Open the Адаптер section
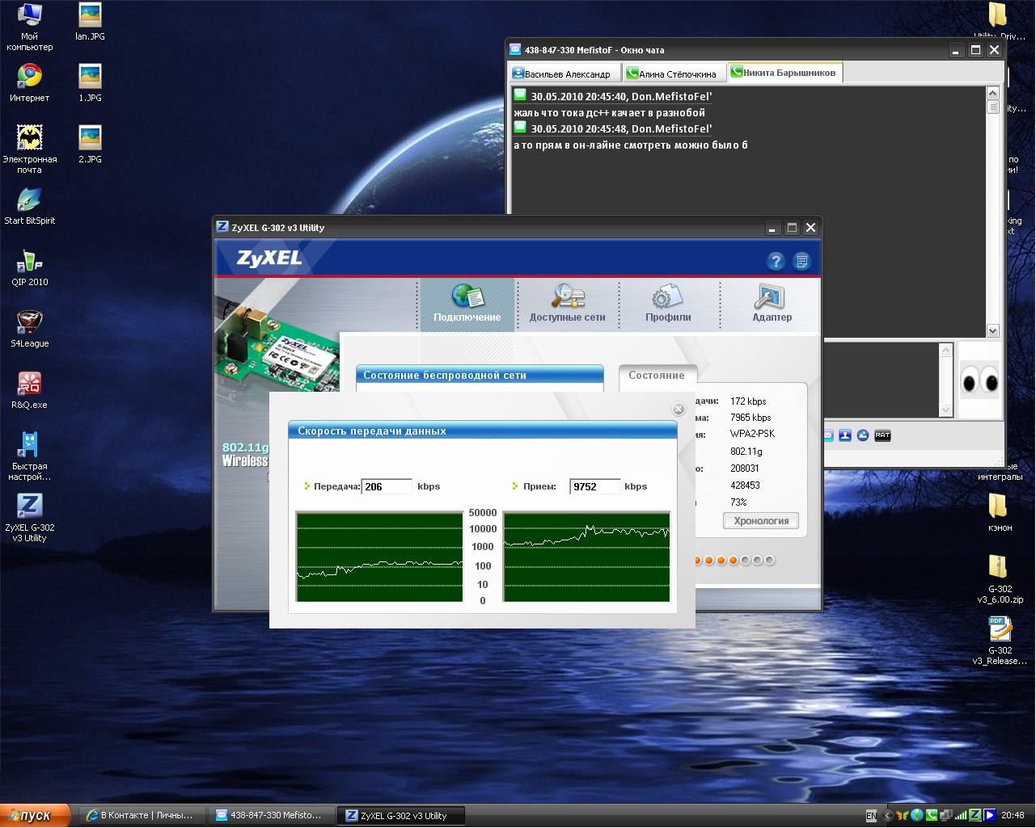This screenshot has height=828, width=1036. click(772, 304)
